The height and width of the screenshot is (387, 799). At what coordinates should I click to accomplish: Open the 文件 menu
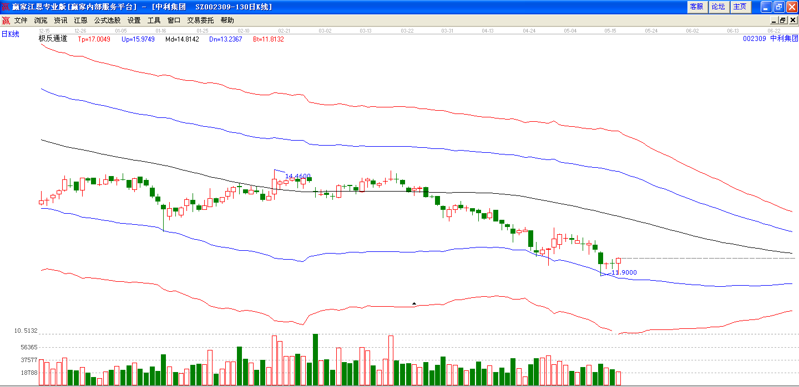(x=21, y=20)
